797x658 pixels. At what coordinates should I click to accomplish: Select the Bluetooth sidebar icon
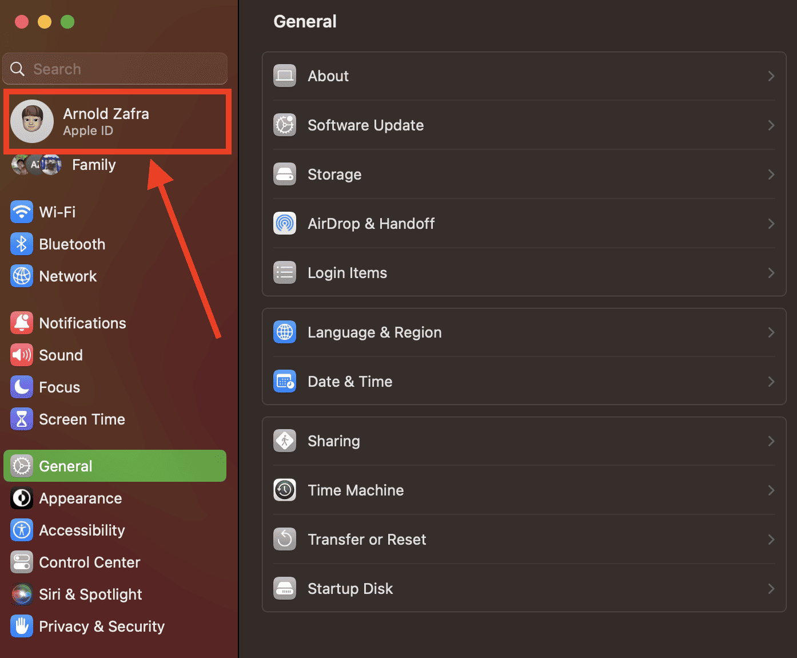(22, 244)
